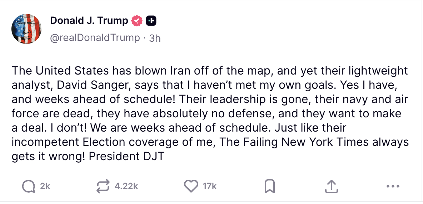Viewport: 423px width, 204px height.
Task: Click the red verified checkmark badge
Action: click(136, 21)
